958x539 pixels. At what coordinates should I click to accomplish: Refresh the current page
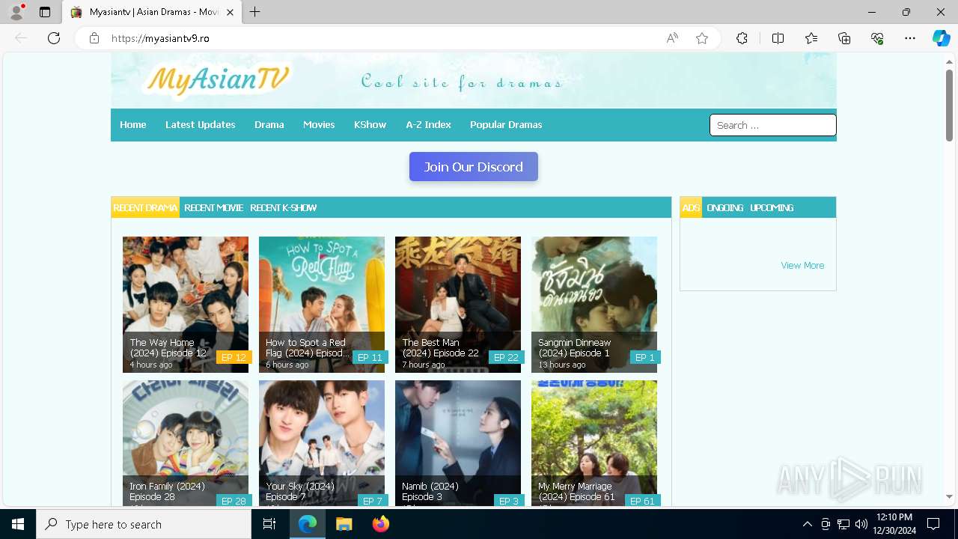(x=54, y=38)
